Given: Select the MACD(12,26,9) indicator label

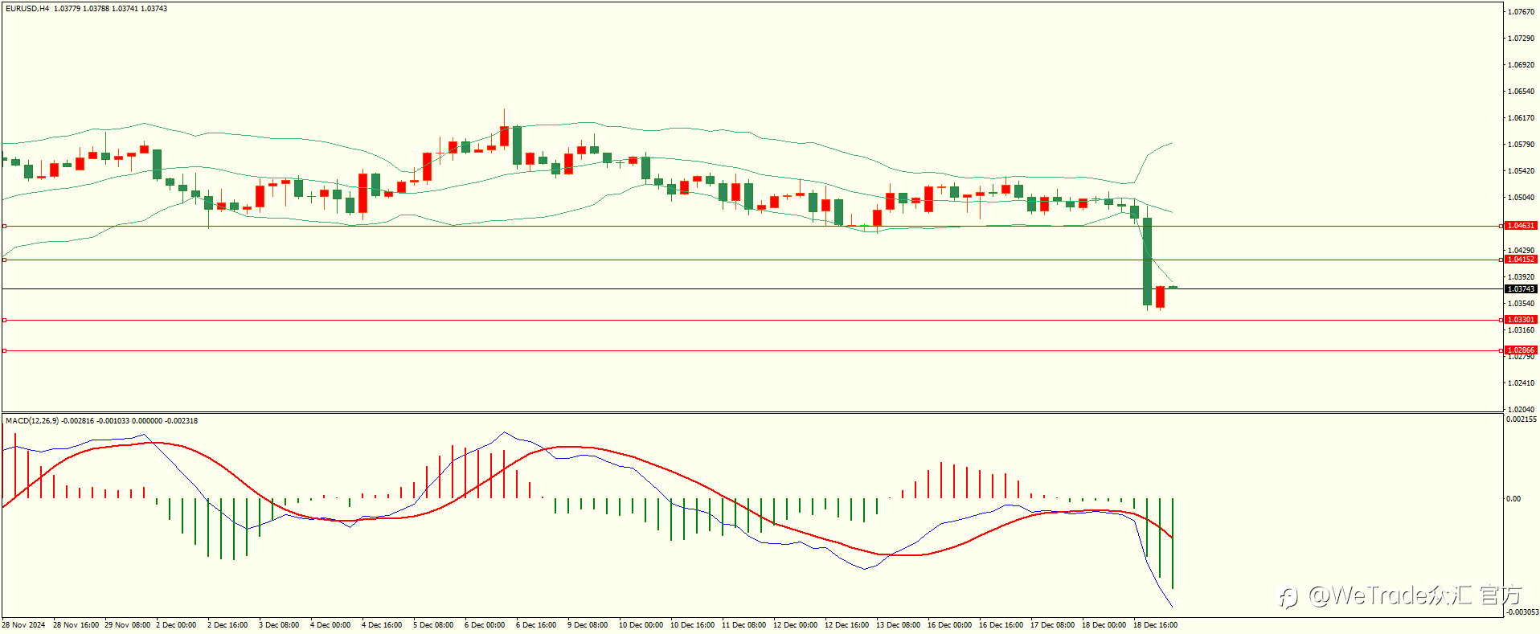Looking at the screenshot, I should tap(32, 421).
